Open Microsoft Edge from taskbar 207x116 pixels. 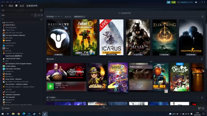24,114
